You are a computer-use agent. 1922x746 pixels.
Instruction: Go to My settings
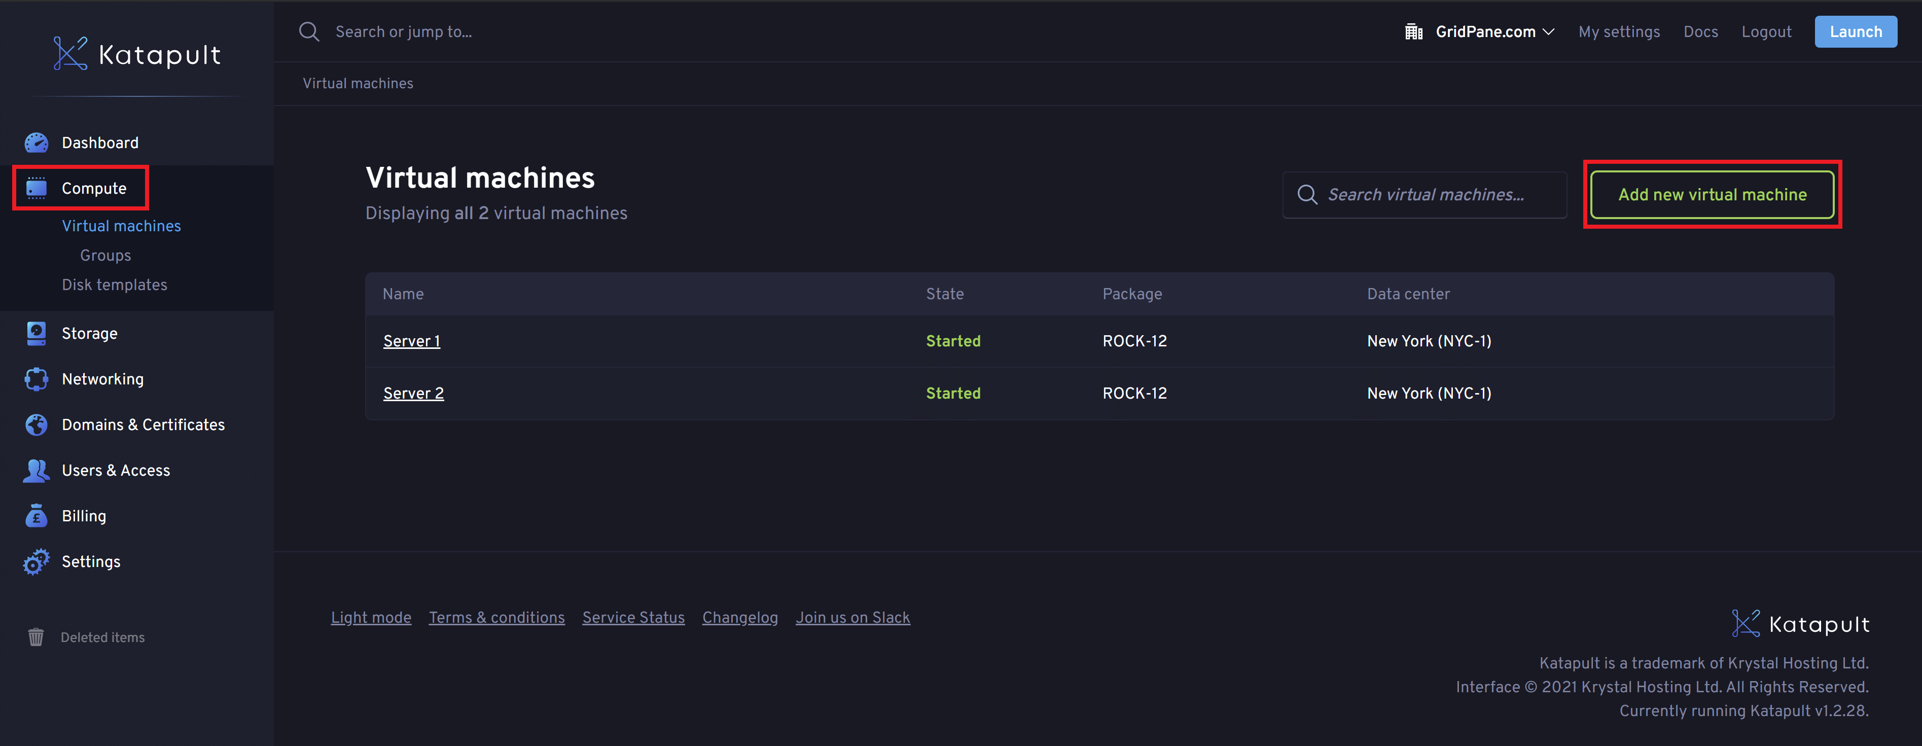point(1618,31)
